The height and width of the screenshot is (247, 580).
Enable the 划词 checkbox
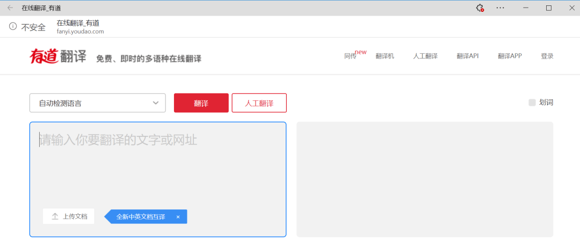[x=532, y=103]
